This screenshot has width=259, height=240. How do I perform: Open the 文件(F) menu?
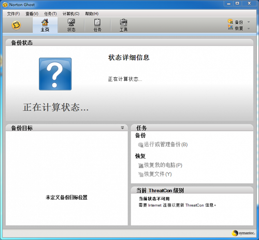(13, 13)
